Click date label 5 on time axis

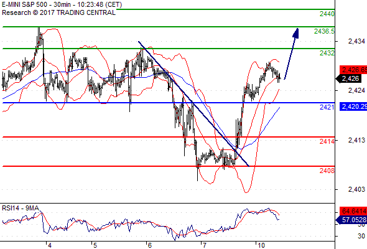95,245
